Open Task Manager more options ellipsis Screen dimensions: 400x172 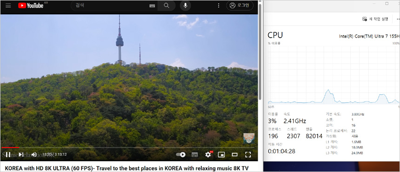398,19
